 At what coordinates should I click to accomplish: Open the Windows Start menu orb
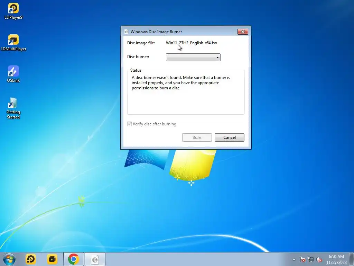click(9, 259)
